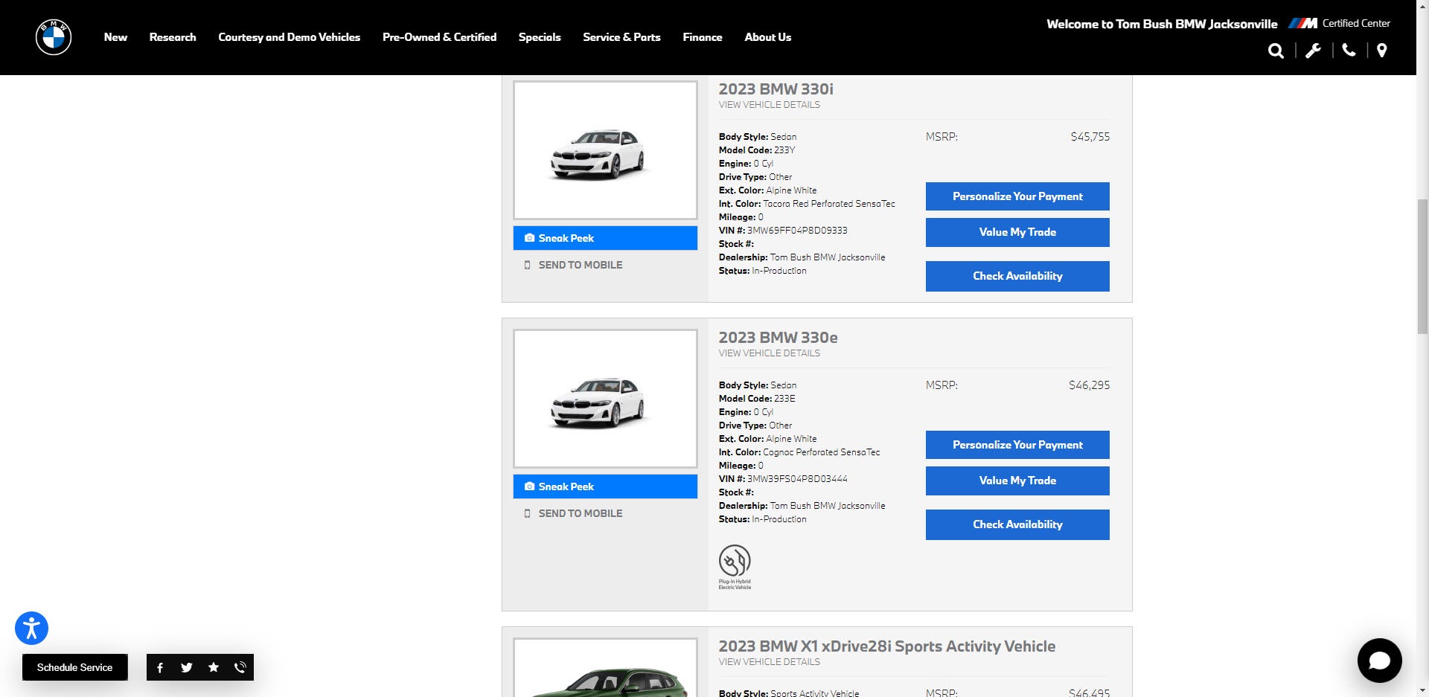View the 2023 BMW 330i thumbnail image
The height and width of the screenshot is (697, 1429).
pyautogui.click(x=605, y=150)
